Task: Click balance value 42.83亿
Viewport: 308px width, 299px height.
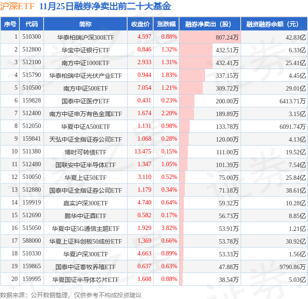Action: [296, 37]
